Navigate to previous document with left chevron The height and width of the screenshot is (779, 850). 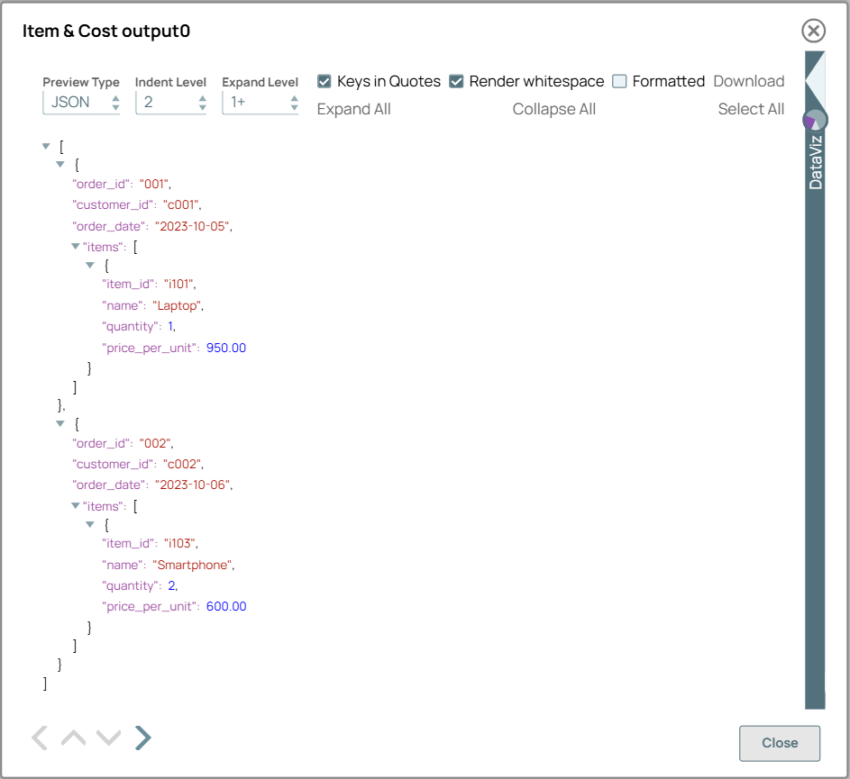(39, 738)
